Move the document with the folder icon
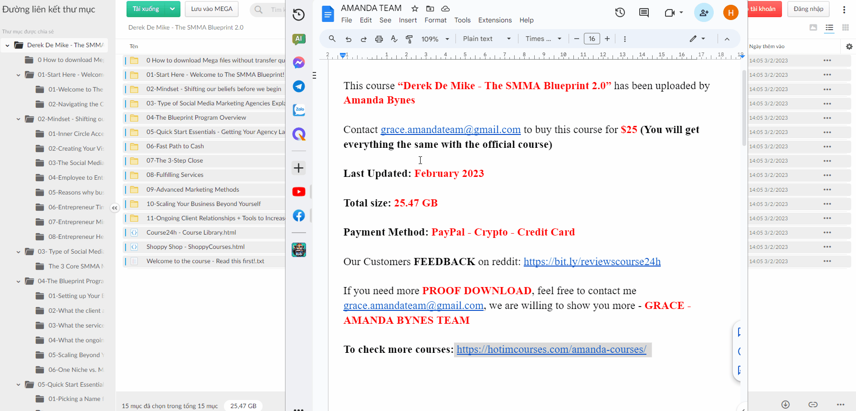856x411 pixels. point(430,9)
